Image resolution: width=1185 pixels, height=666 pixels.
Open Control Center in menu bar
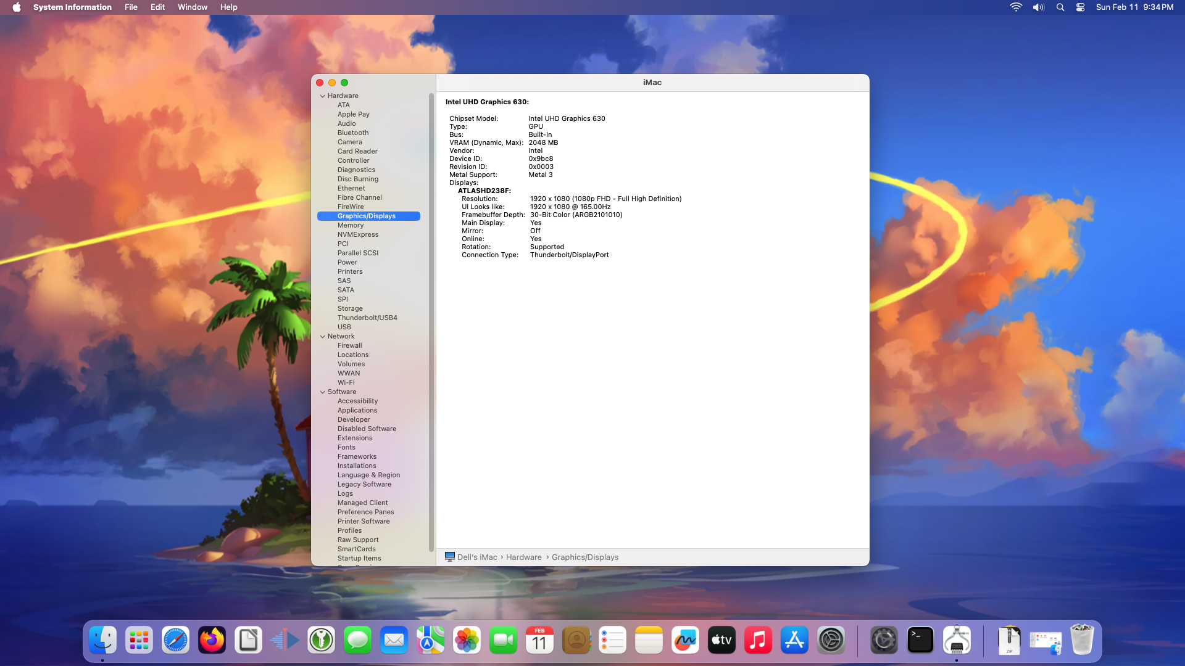(x=1080, y=7)
